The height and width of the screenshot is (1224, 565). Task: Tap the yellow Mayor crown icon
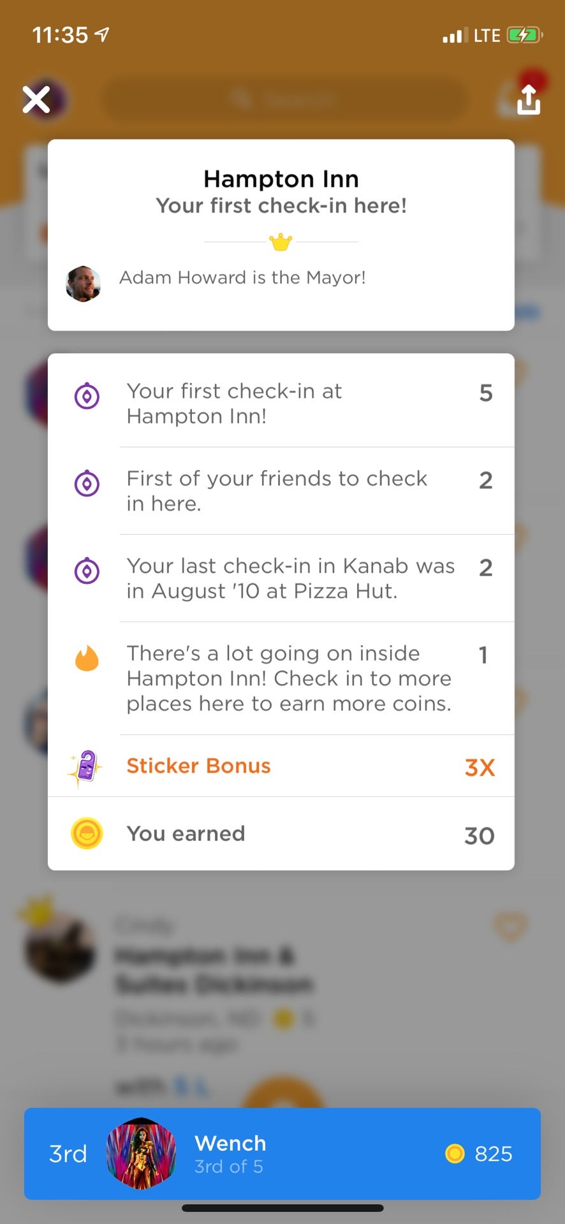[x=281, y=242]
